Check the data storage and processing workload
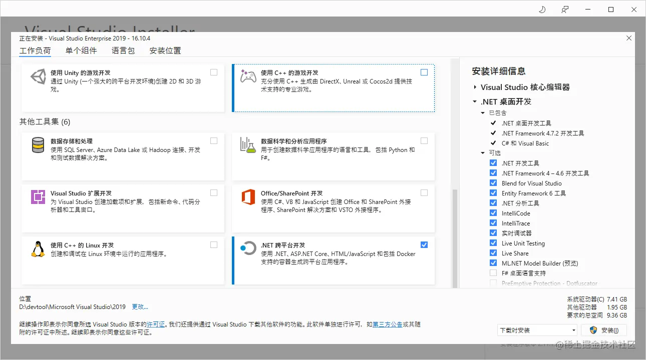 point(214,140)
